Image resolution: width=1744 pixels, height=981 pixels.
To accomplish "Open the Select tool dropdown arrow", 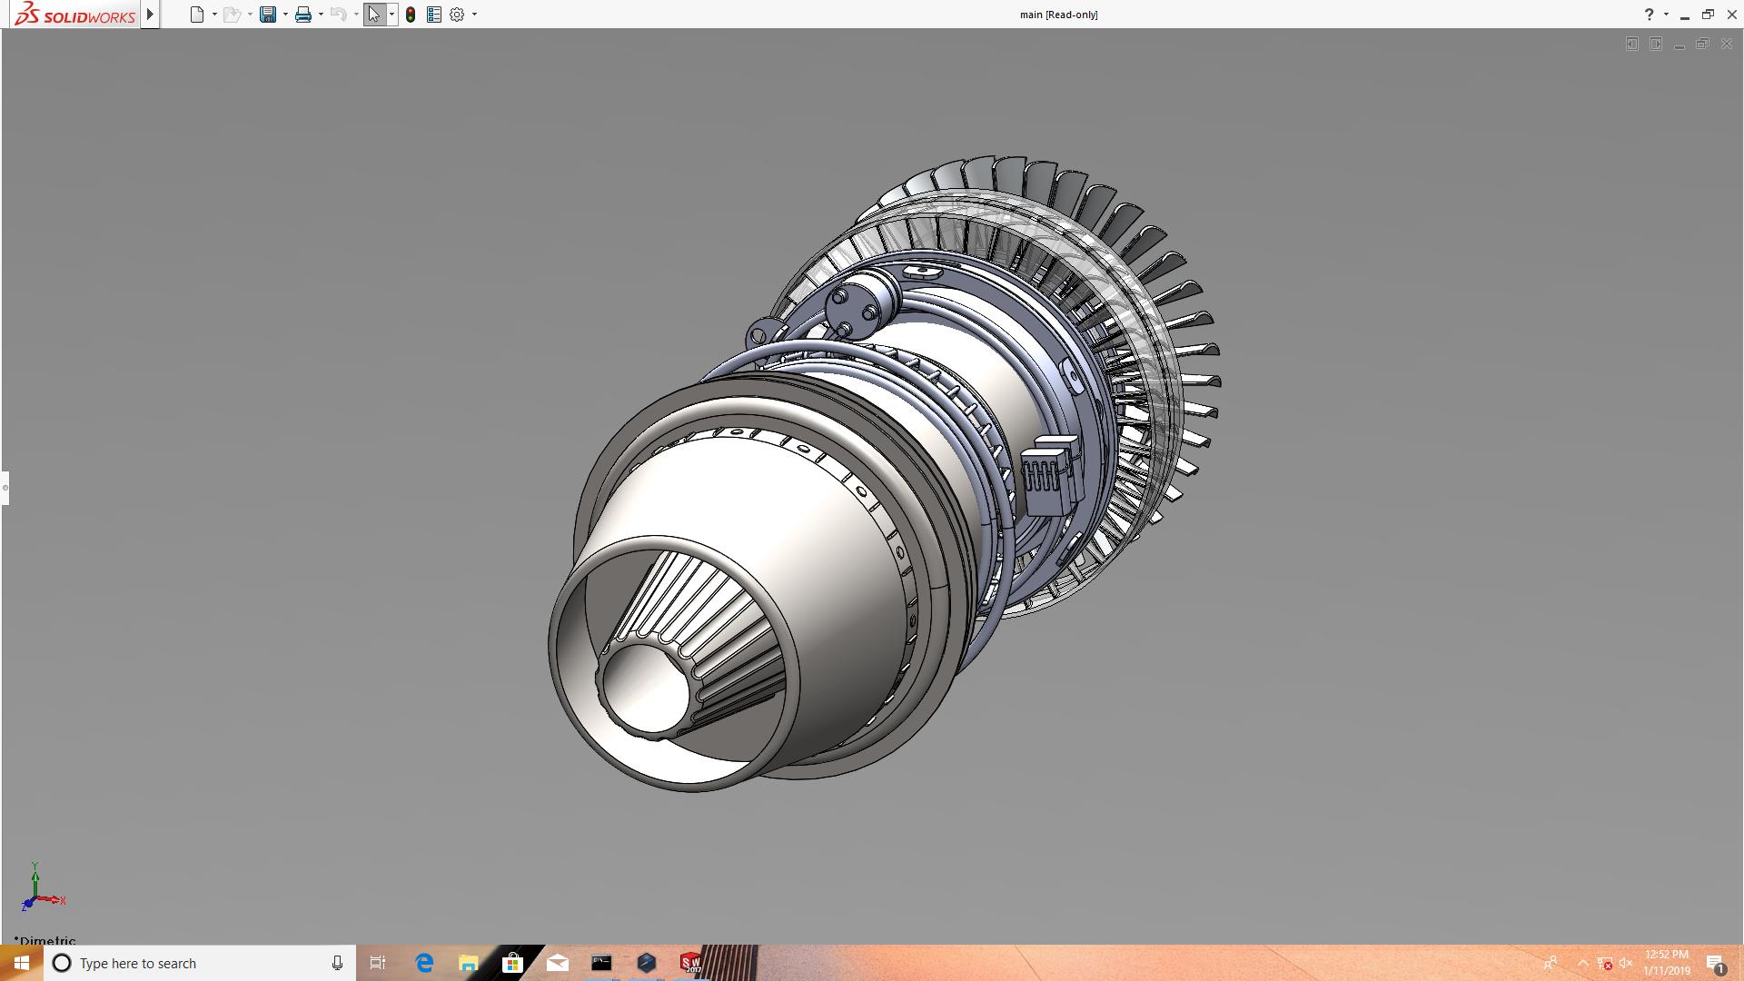I will pyautogui.click(x=391, y=15).
